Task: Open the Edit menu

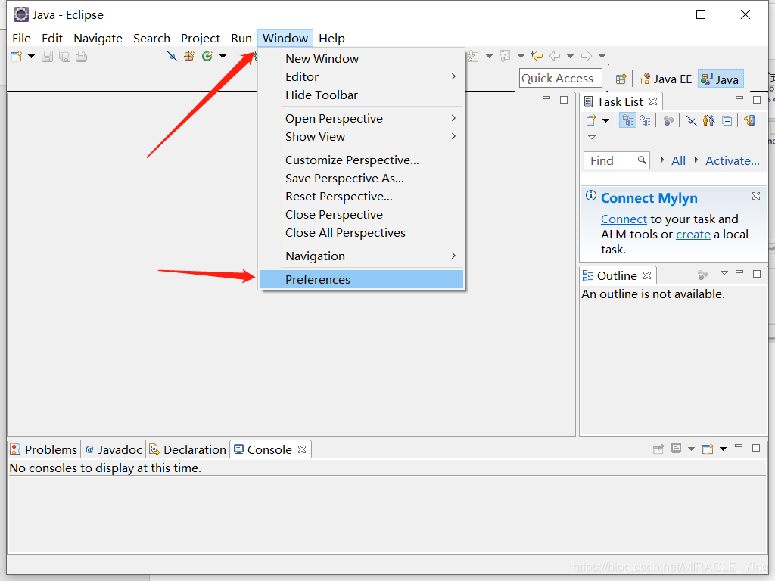Action: pyautogui.click(x=52, y=38)
